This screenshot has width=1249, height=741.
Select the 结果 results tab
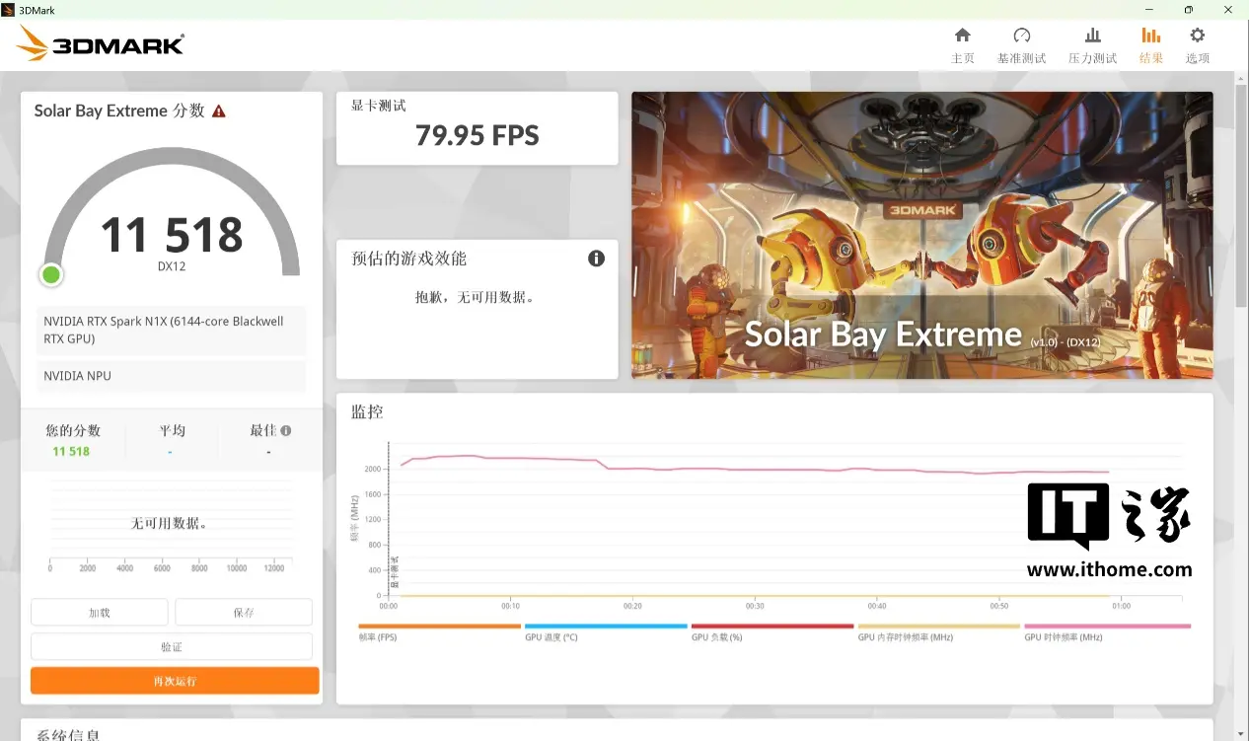1151,45
